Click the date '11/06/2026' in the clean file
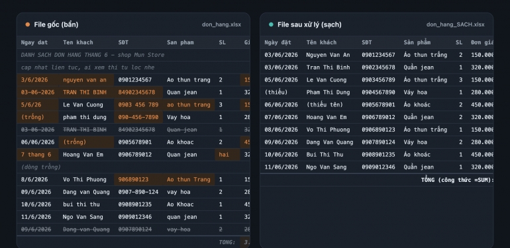The image size is (510, 248). point(281,167)
